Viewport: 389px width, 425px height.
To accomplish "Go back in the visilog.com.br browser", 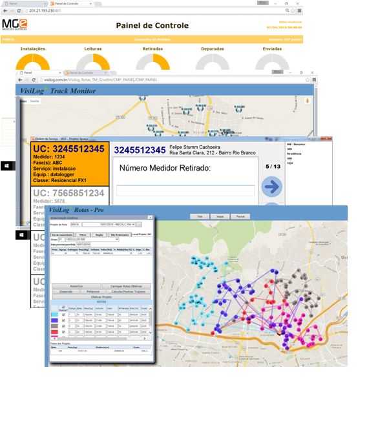I will (x=20, y=80).
